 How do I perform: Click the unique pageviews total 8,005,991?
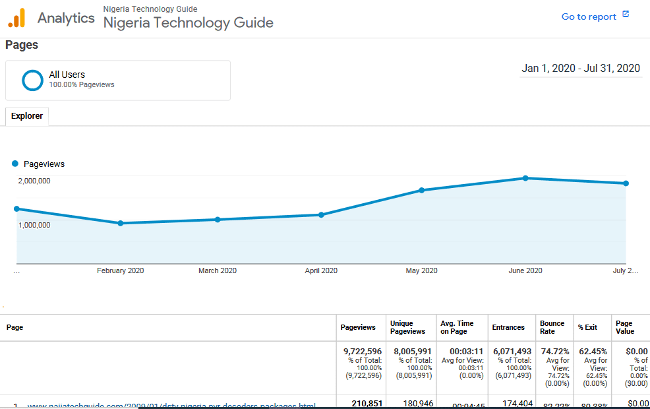click(413, 352)
